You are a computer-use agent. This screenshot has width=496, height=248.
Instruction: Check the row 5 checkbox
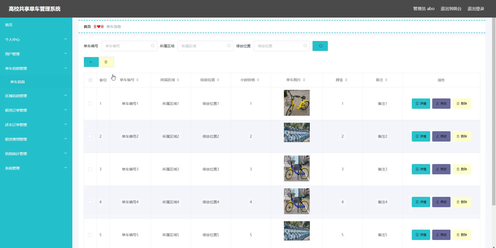(90, 235)
